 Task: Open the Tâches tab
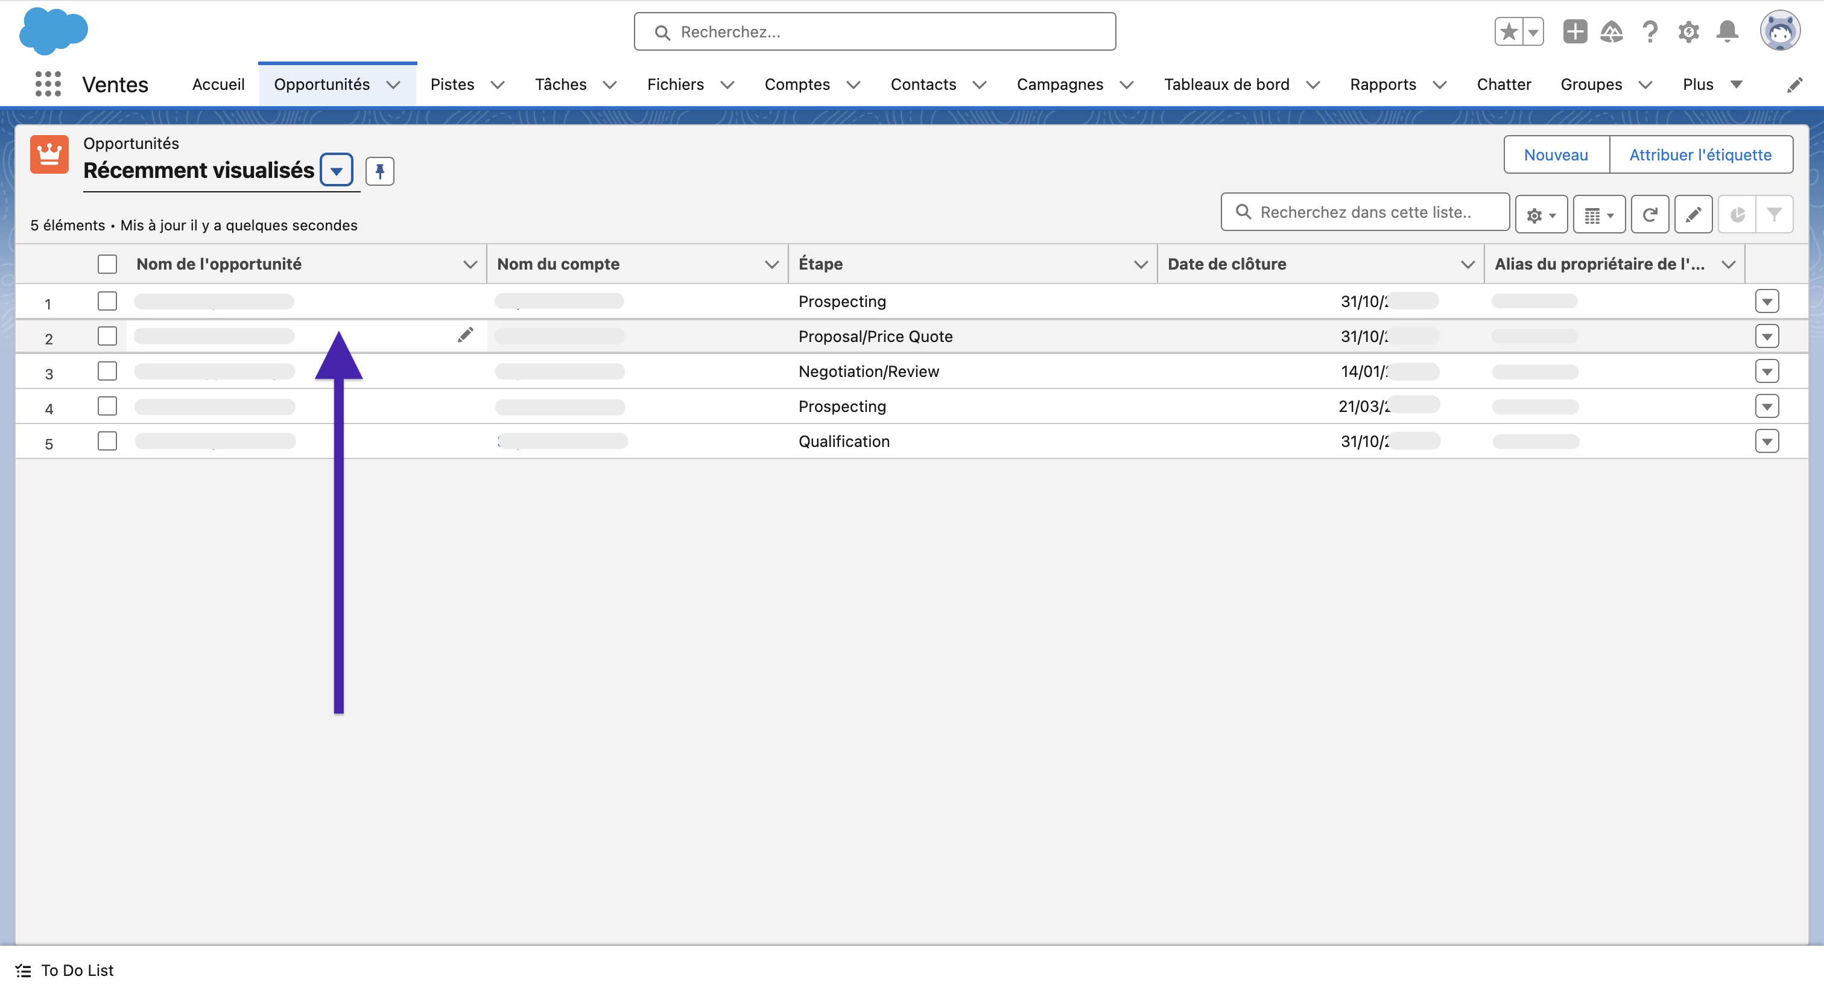pyautogui.click(x=560, y=85)
